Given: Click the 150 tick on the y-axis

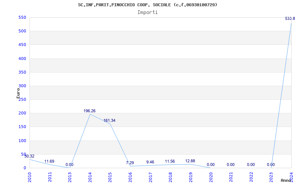Looking at the screenshot, I should 22,127.
